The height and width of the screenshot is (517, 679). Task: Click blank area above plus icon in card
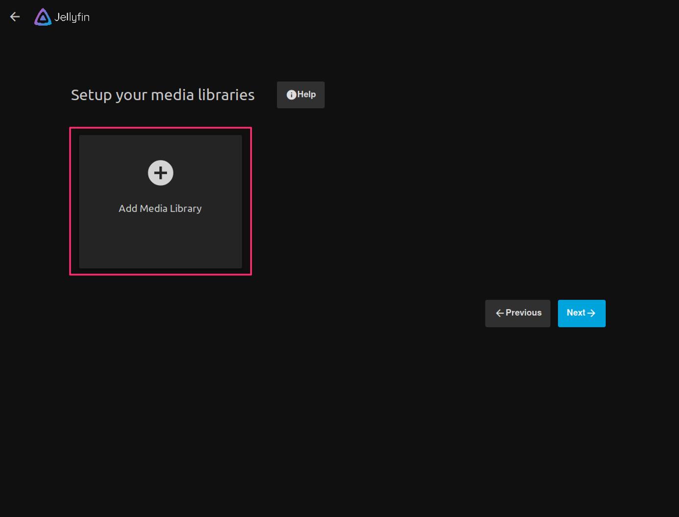[x=160, y=147]
